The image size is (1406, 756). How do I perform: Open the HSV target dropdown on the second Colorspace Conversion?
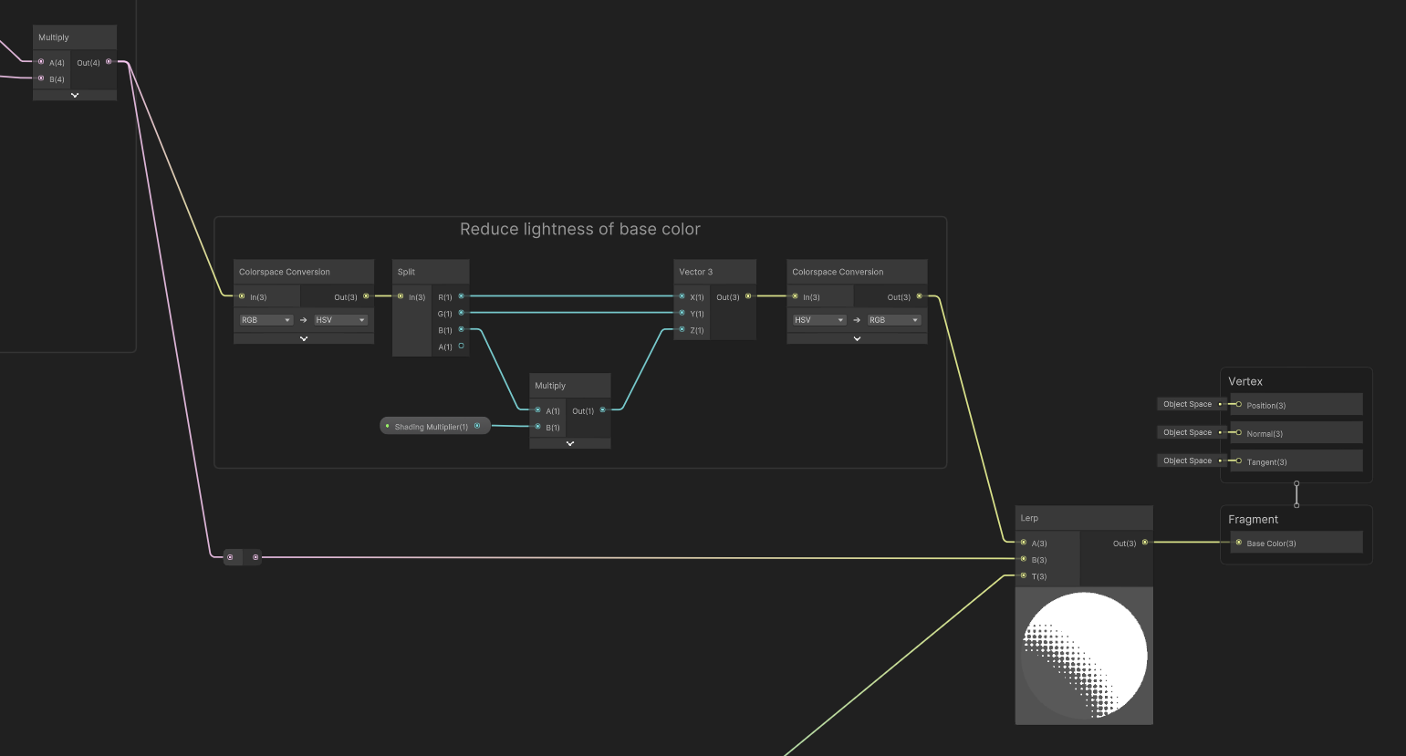(818, 319)
